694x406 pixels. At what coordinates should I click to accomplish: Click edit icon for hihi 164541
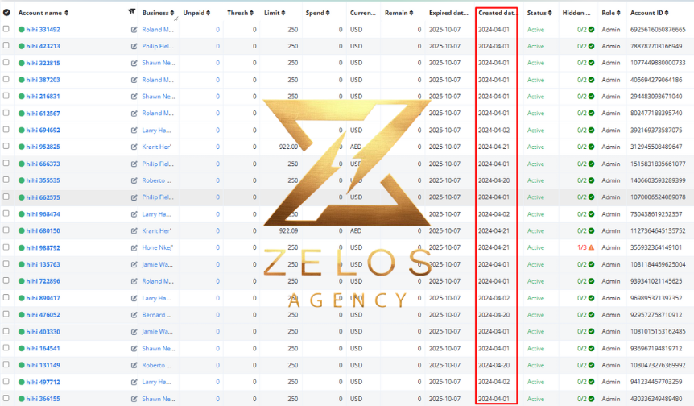(134, 349)
